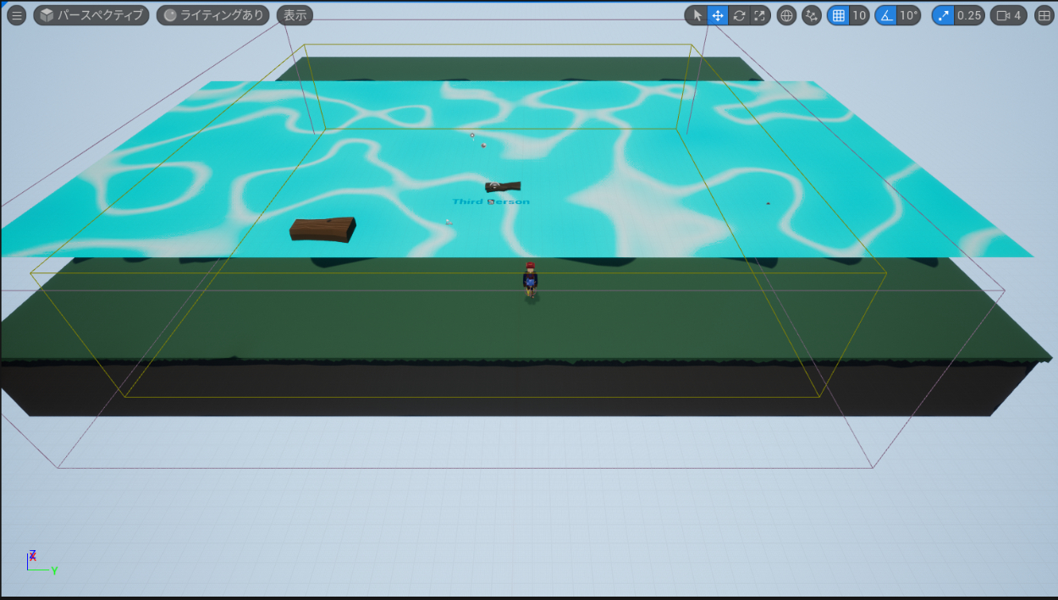Open scale snap value 0.25 list
The image size is (1058, 600).
969,15
